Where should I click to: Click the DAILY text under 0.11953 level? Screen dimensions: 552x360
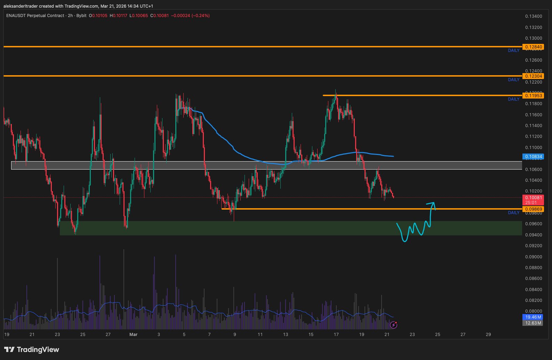coord(514,99)
